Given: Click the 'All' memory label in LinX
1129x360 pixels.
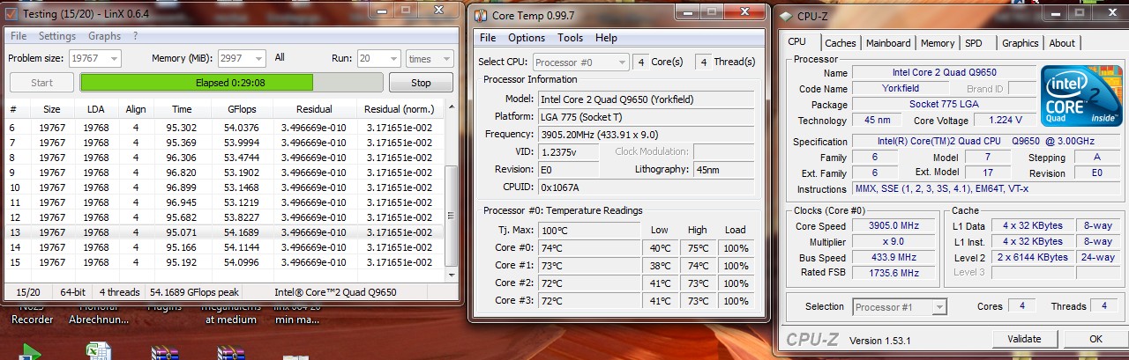Looking at the screenshot, I should pos(280,58).
